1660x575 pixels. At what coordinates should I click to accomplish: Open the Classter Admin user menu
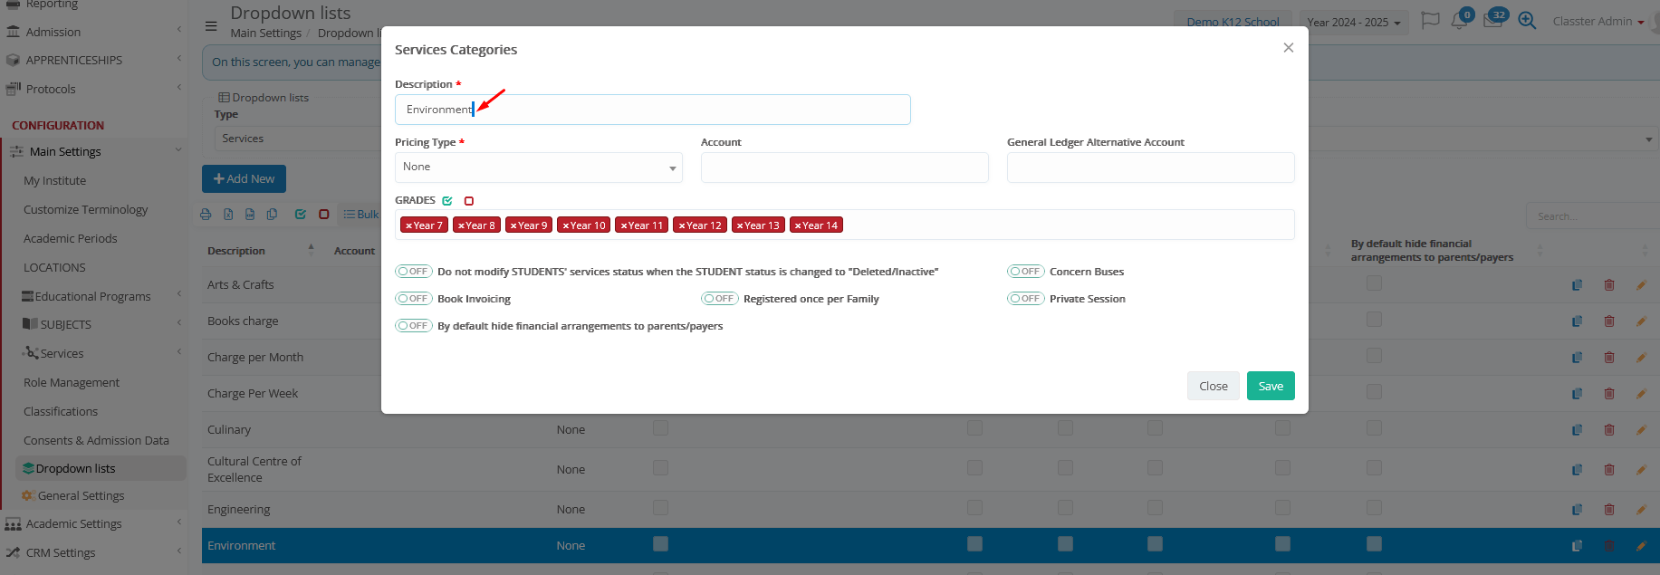(x=1598, y=22)
